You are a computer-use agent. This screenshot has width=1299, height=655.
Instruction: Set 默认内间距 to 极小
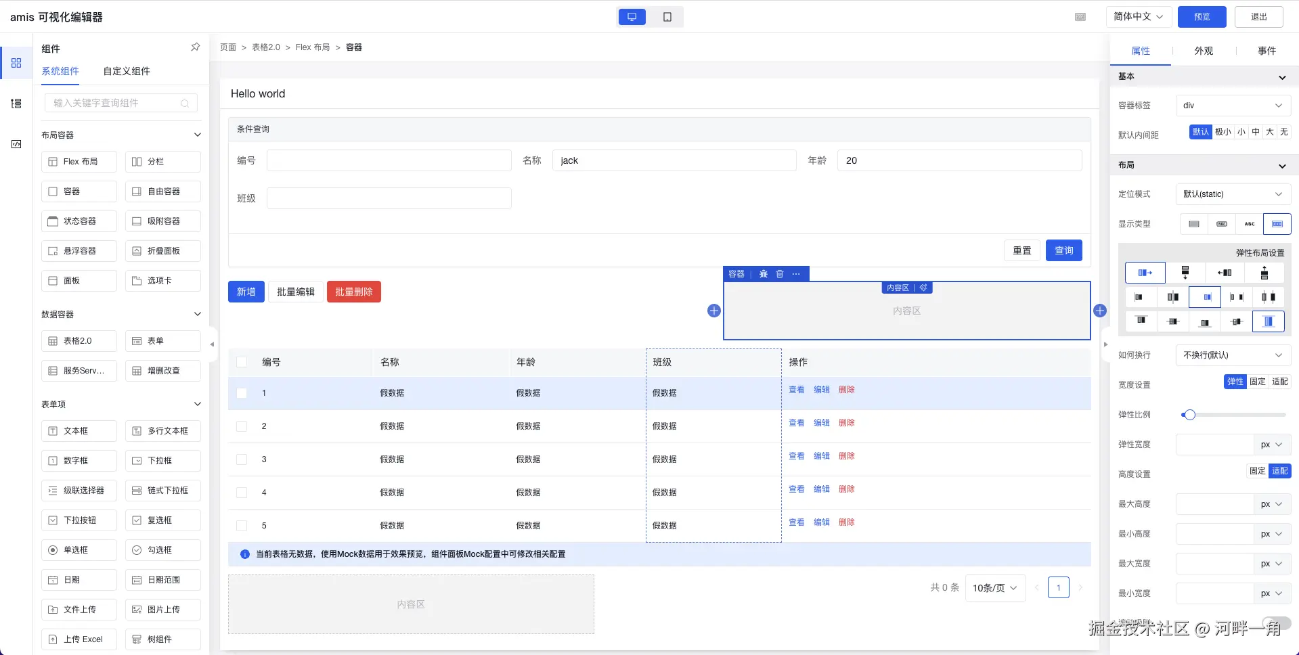(x=1223, y=132)
